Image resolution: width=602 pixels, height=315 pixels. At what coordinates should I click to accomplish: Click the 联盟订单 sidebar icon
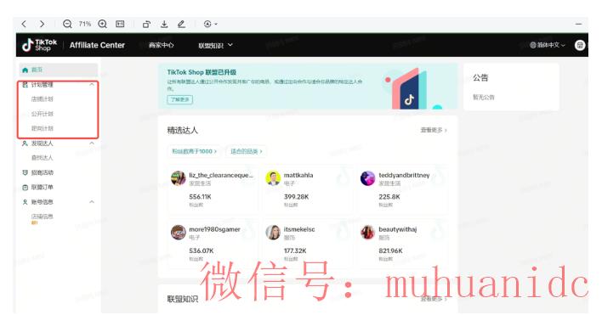pyautogui.click(x=25, y=188)
